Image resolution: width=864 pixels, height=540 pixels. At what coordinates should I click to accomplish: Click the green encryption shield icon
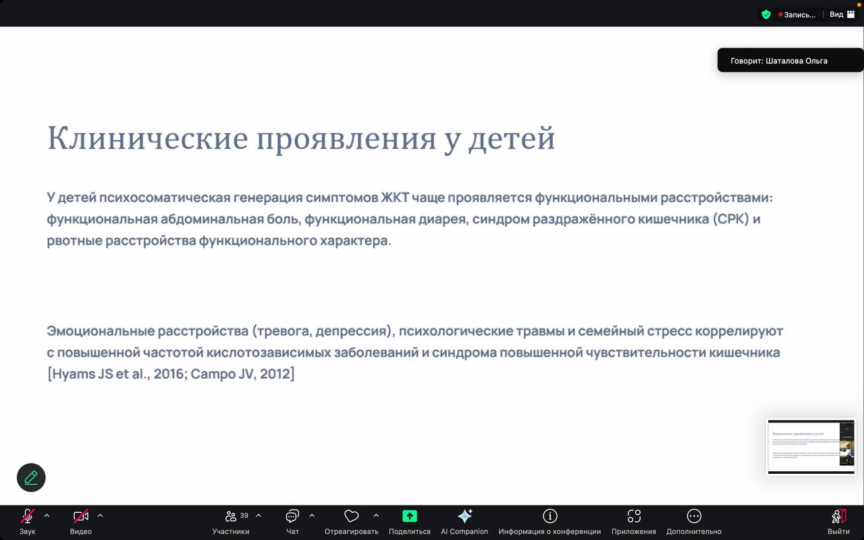765,14
